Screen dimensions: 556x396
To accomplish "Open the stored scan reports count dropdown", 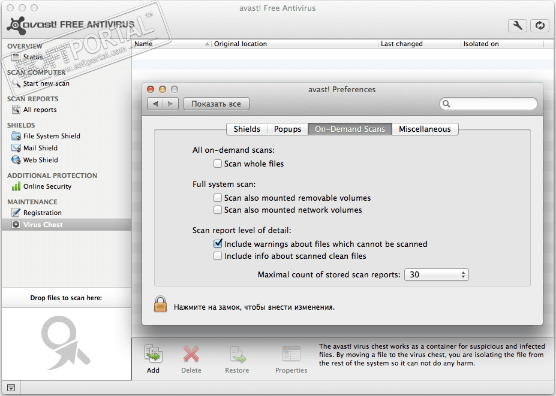I will click(437, 274).
